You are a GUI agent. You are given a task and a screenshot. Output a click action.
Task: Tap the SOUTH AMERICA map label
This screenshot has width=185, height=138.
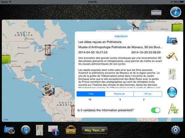coord(66,104)
